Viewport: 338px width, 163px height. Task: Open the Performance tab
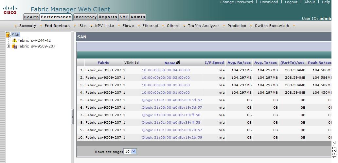click(x=56, y=17)
